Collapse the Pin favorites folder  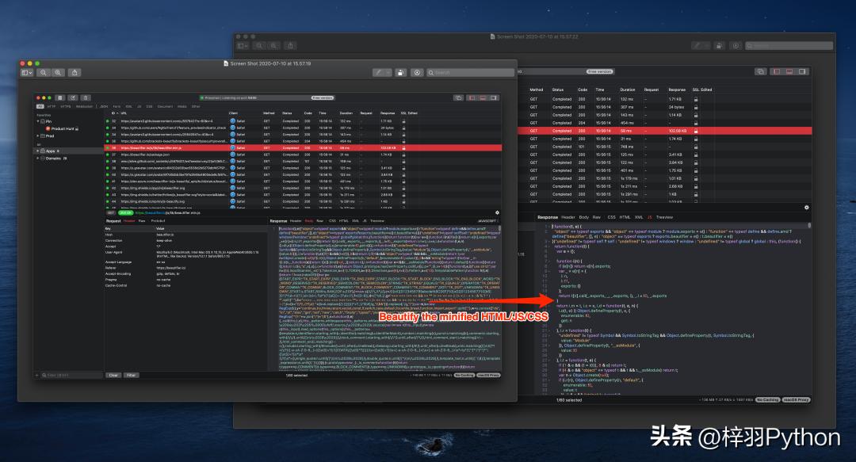[38, 121]
